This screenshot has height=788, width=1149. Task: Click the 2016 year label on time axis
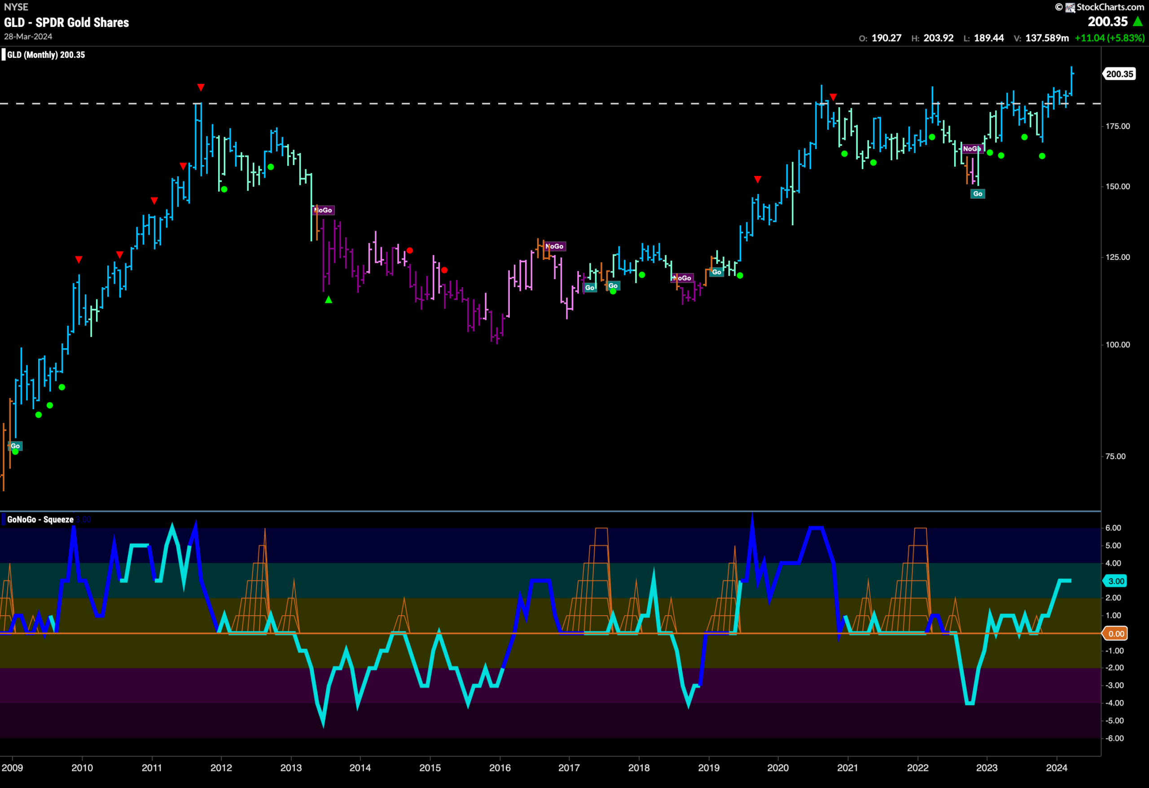click(500, 768)
